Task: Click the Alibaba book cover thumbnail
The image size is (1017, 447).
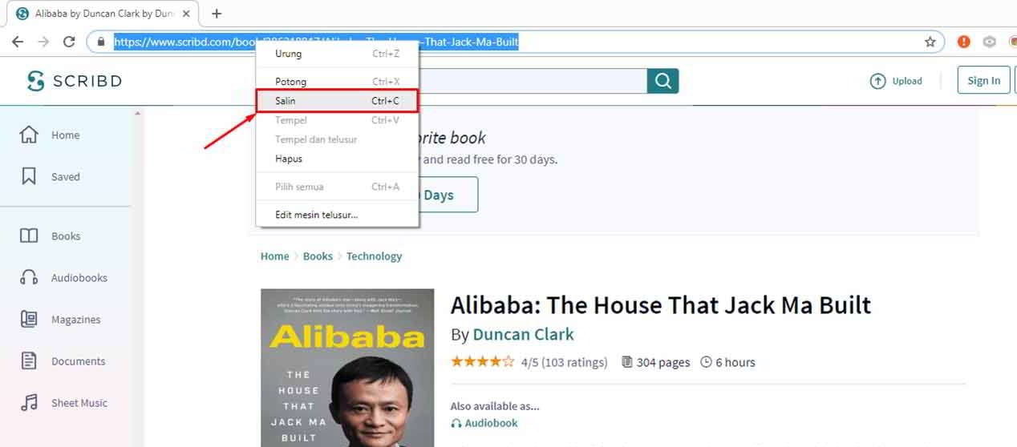Action: pyautogui.click(x=347, y=368)
